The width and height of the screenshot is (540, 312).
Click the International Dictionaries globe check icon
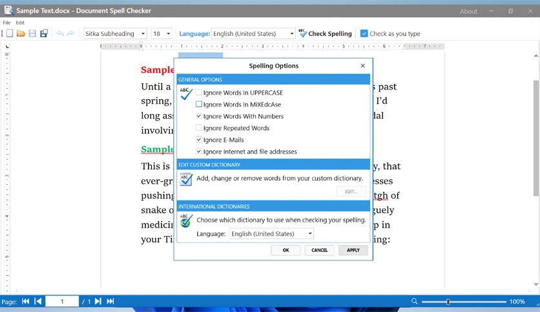click(x=186, y=220)
